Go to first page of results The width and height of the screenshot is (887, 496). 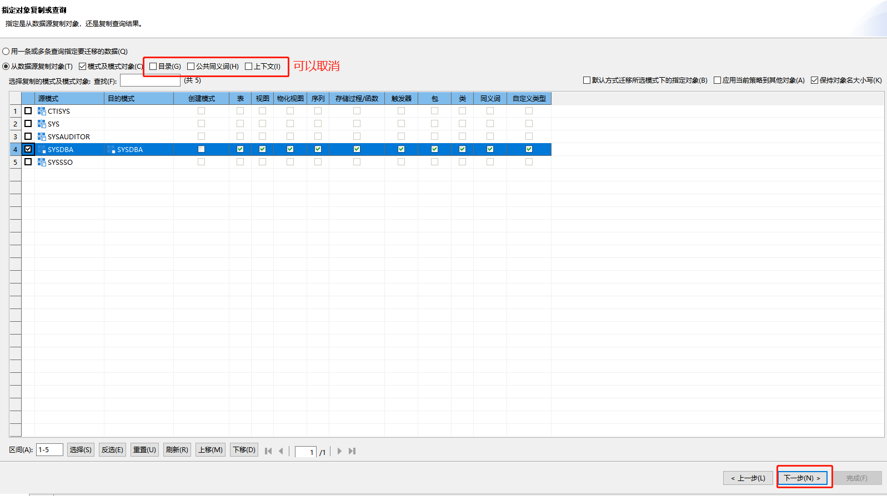[x=268, y=451]
